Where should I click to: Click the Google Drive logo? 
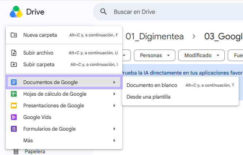coord(16,12)
